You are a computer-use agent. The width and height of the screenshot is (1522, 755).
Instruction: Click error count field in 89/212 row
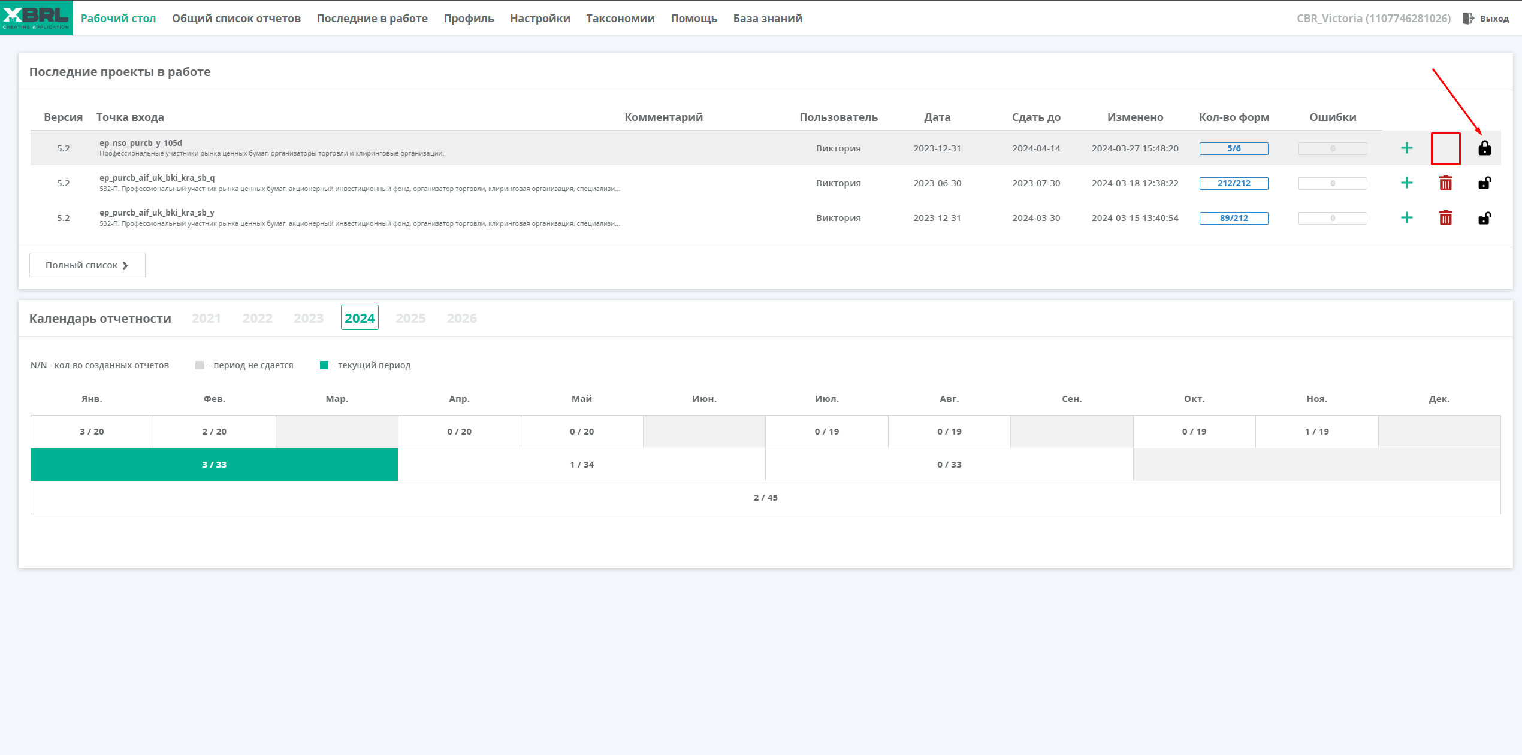click(x=1333, y=218)
